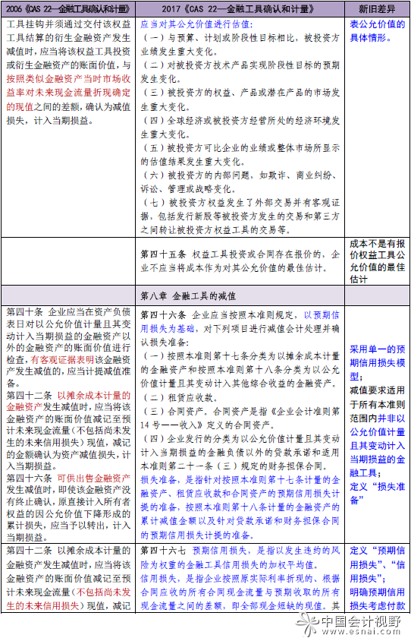The image size is (411, 641).
Task: Click the blue note "表公允价值的具体情形。"
Action: point(377,31)
